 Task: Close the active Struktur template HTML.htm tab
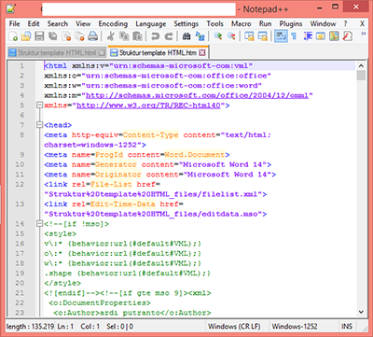202,52
